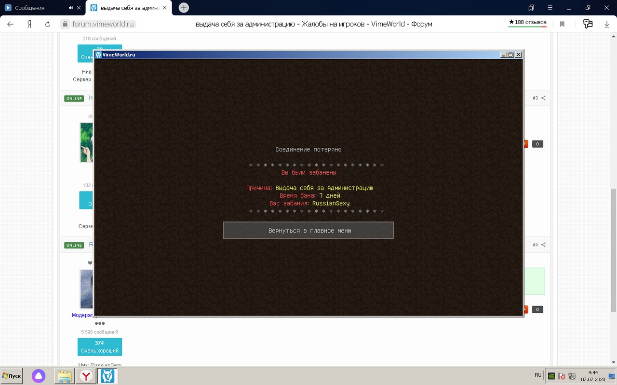
Task: Launch the Alice voice assistant taskbar icon
Action: [x=39, y=376]
